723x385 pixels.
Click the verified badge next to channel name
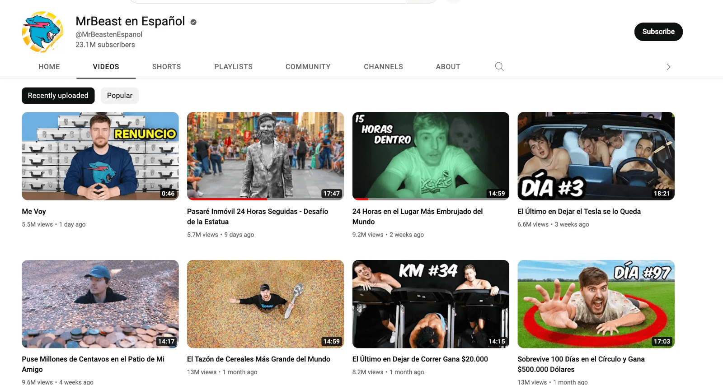coord(193,22)
